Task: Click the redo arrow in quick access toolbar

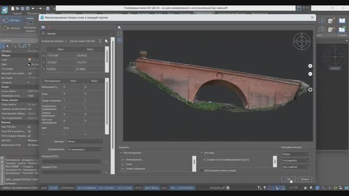Action: coord(40,9)
